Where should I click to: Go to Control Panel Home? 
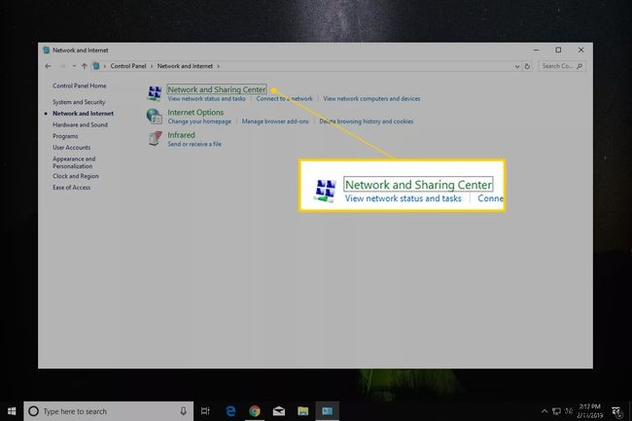(x=80, y=86)
